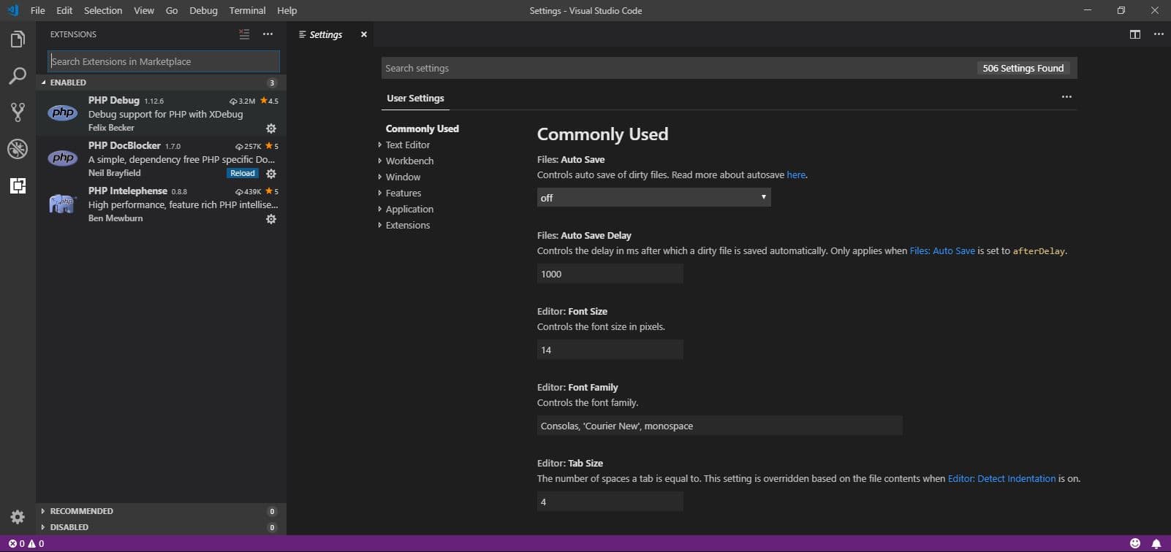This screenshot has width=1171, height=552.
Task: Close the Settings tab
Action: pyautogui.click(x=363, y=34)
